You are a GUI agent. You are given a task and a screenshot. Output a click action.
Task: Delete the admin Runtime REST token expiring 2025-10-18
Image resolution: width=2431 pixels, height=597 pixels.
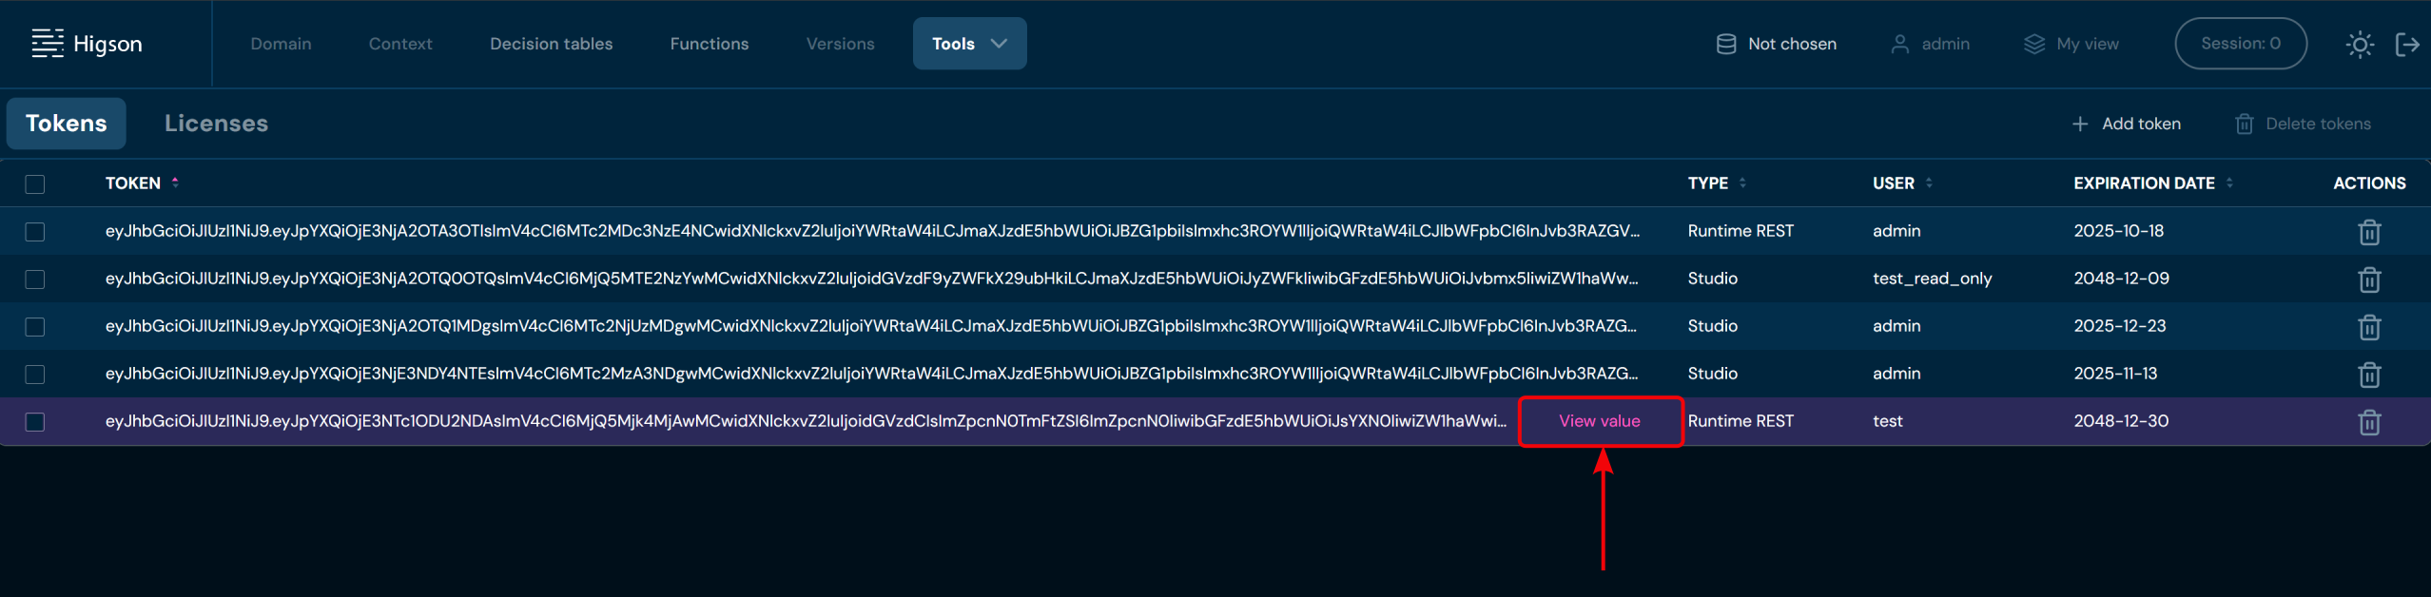(2368, 232)
